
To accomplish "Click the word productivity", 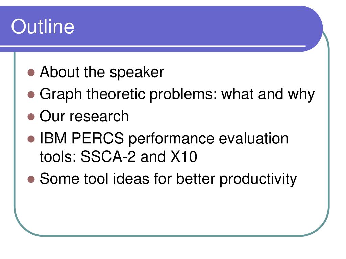I will (x=258, y=179).
